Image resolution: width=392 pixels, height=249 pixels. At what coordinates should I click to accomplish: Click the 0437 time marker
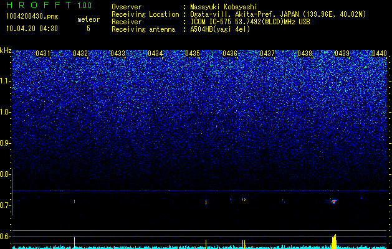267,54
